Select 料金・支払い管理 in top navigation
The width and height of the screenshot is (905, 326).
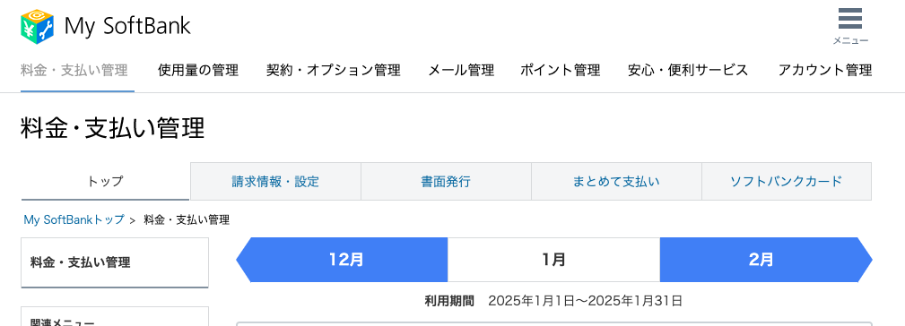(74, 71)
